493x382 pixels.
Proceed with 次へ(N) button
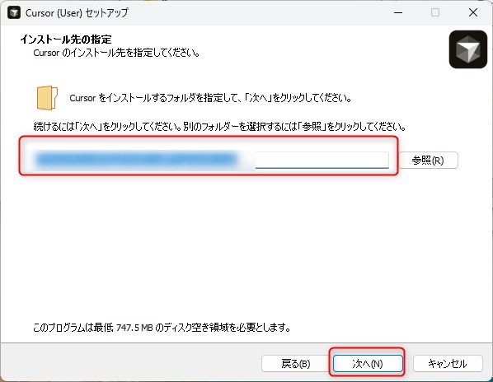(367, 364)
